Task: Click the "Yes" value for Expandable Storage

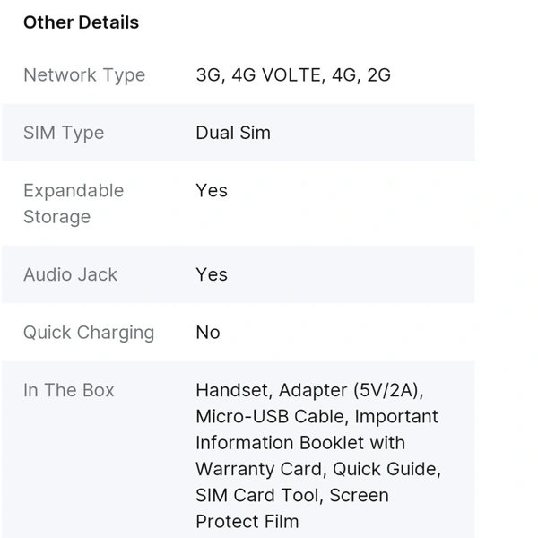Action: 212,191
